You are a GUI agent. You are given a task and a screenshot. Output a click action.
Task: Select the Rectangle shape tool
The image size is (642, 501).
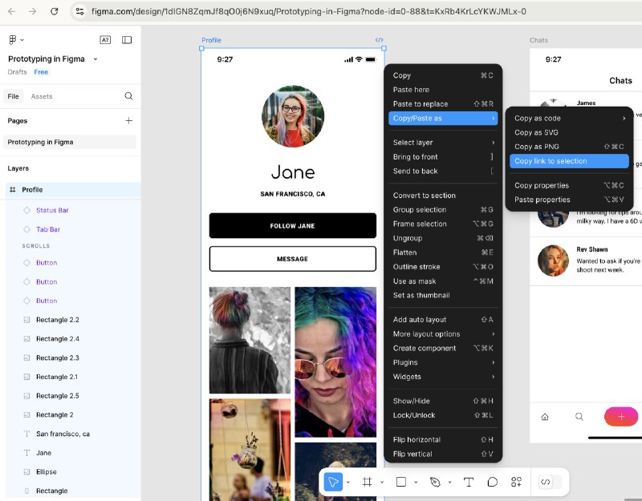pos(401,483)
